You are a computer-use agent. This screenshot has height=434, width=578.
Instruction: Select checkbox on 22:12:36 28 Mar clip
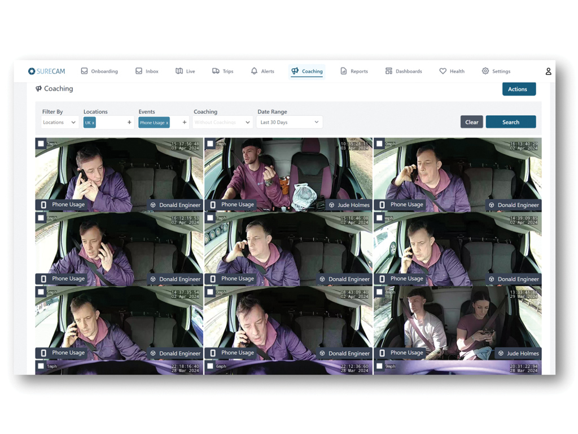click(x=210, y=366)
